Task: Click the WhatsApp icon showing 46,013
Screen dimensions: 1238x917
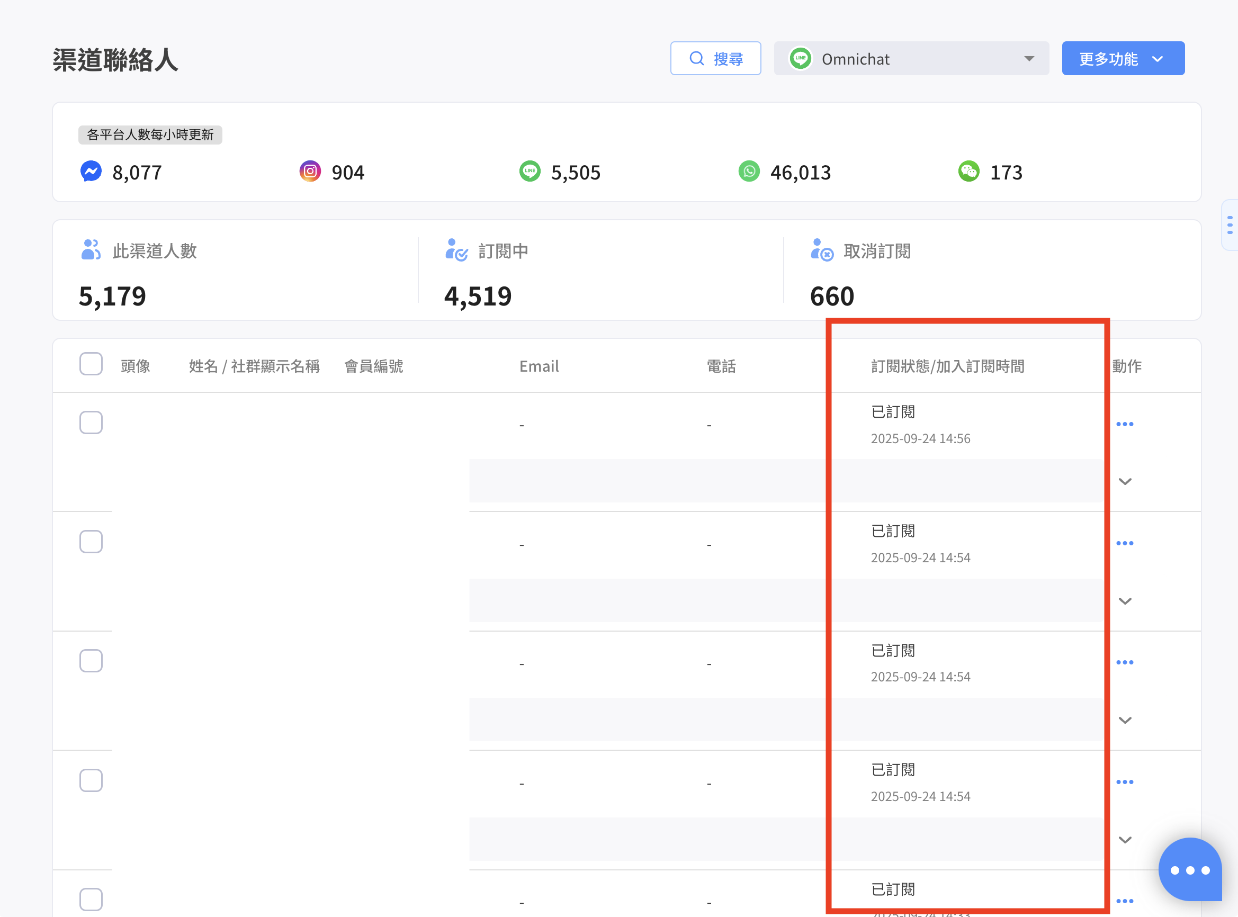Action: click(749, 172)
